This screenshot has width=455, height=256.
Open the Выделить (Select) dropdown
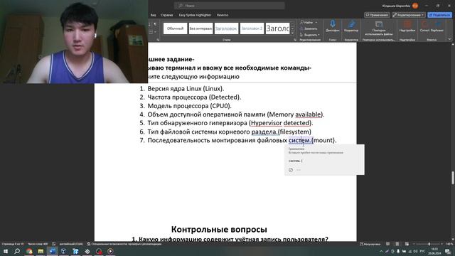pos(310,35)
